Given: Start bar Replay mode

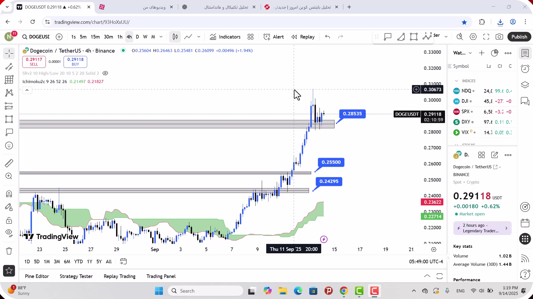Looking at the screenshot, I should coord(303,37).
